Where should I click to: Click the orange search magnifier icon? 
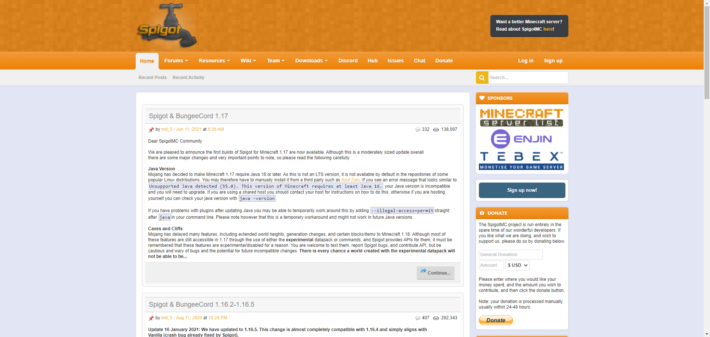tap(482, 78)
